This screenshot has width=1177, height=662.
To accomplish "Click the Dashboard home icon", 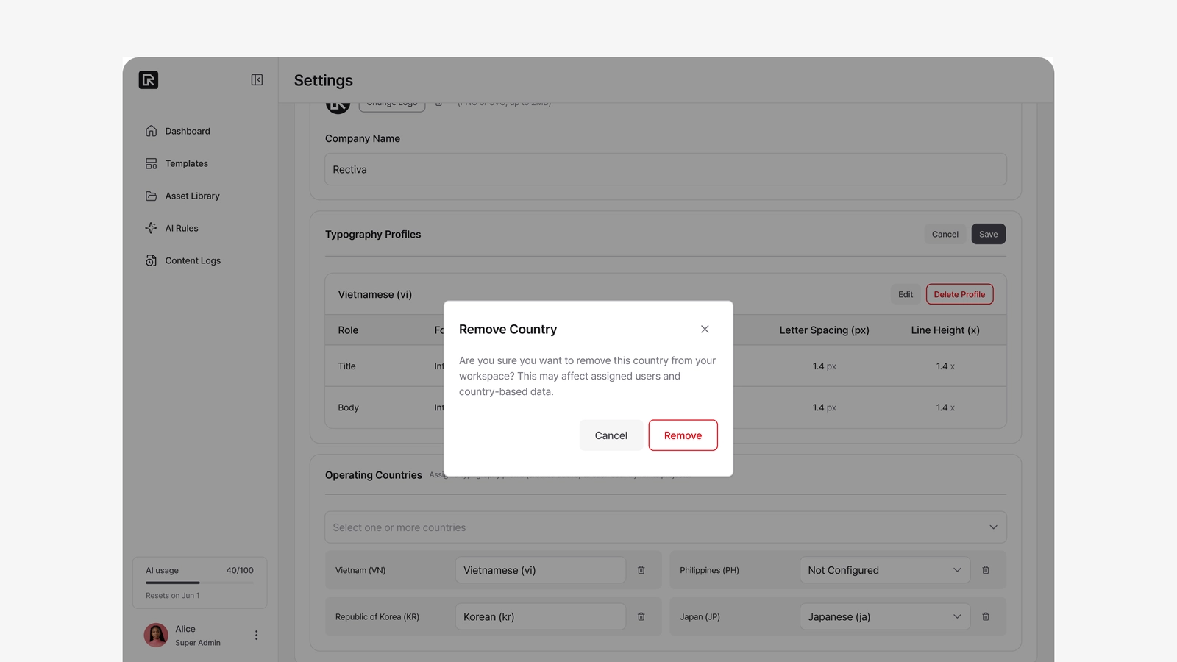I will (x=151, y=131).
